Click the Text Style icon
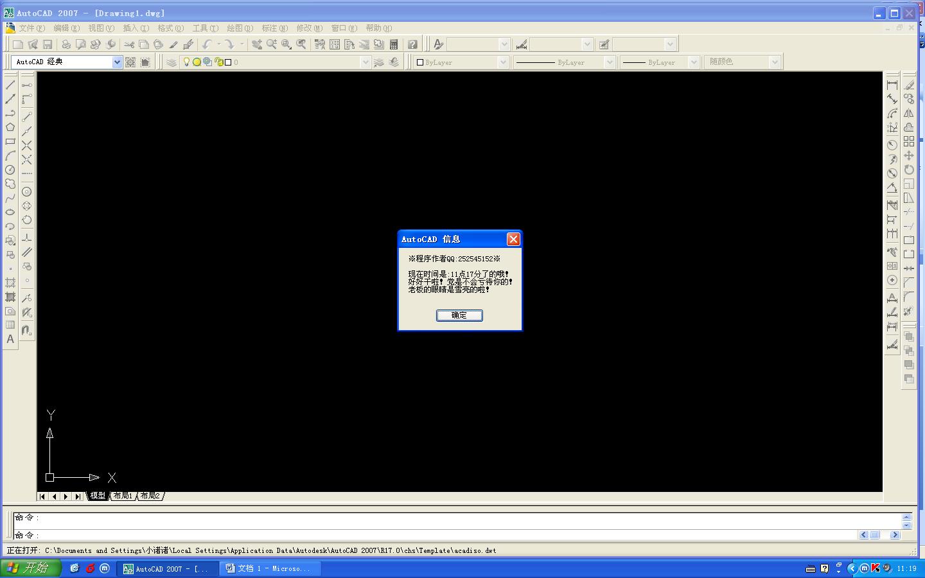 pyautogui.click(x=439, y=44)
